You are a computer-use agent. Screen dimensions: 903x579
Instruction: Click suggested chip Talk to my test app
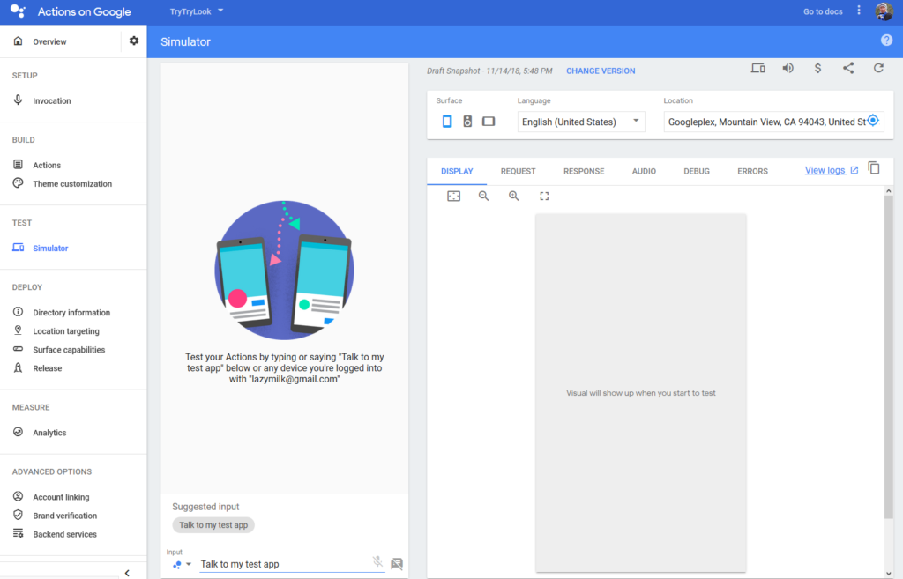[x=213, y=525]
